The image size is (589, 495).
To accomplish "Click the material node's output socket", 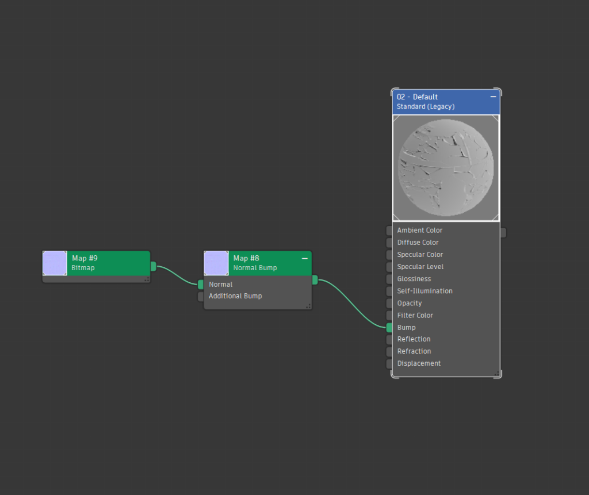I will click(503, 233).
